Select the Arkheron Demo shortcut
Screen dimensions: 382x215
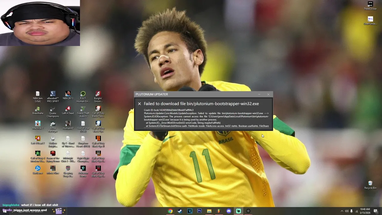[x=83, y=171]
